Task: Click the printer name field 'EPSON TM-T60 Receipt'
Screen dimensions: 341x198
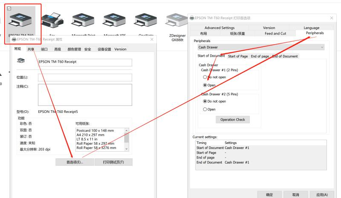Action: click(85, 62)
